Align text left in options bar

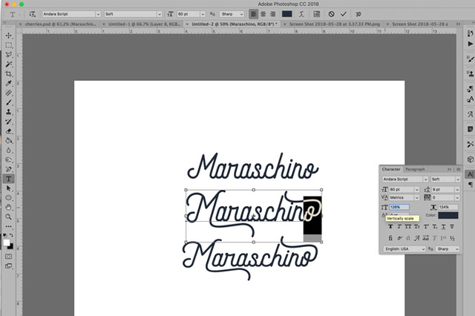coord(254,14)
